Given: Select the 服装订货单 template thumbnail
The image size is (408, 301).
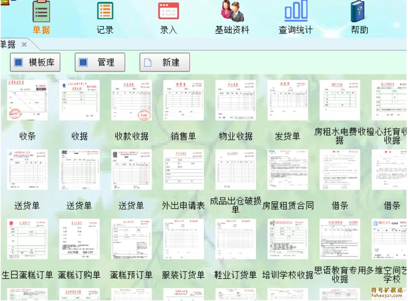Looking at the screenshot, I should click(184, 239).
